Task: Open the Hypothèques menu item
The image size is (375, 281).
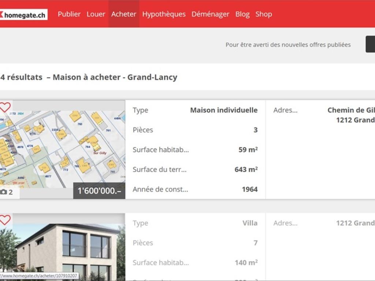Action: tap(164, 14)
